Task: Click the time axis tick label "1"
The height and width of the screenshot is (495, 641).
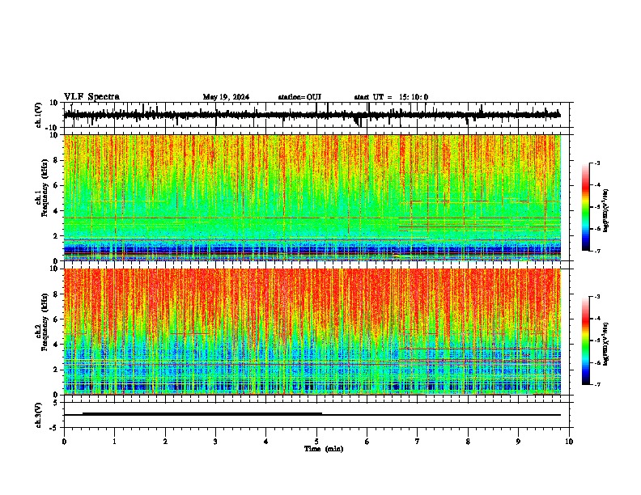Action: (x=114, y=442)
